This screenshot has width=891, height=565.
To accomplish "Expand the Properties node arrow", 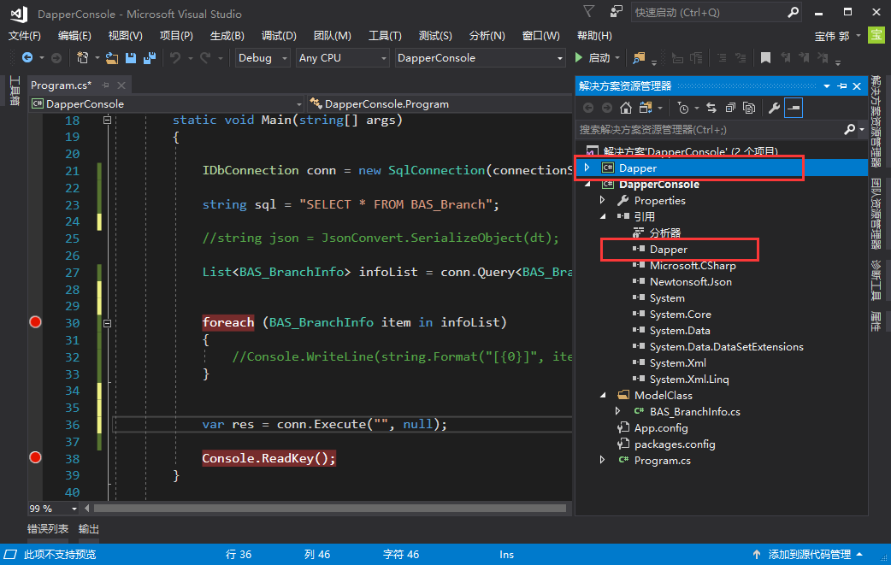I will pos(602,200).
